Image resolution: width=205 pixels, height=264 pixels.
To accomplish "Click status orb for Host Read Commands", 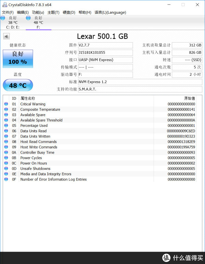I will [6, 142].
